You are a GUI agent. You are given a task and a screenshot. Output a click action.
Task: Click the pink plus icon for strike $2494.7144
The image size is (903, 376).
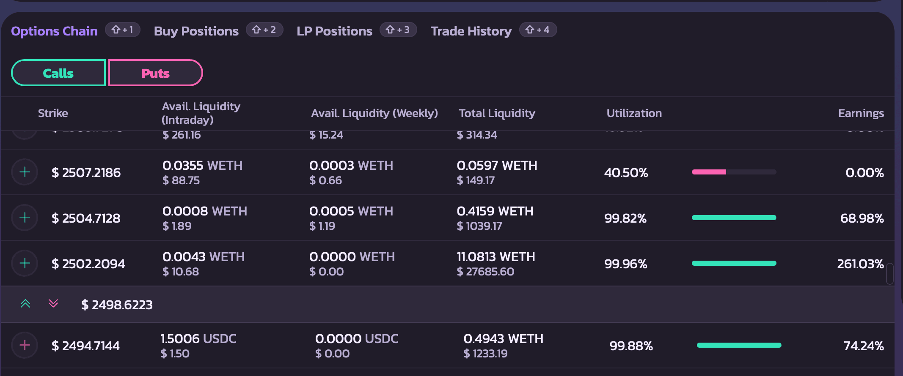(25, 345)
